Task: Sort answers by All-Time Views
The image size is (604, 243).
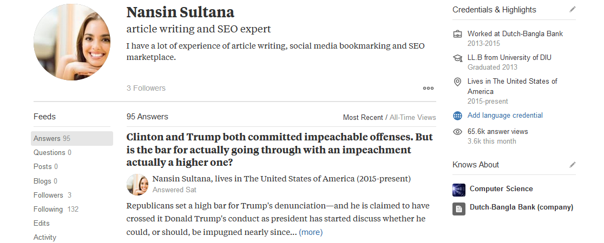Action: [412, 117]
